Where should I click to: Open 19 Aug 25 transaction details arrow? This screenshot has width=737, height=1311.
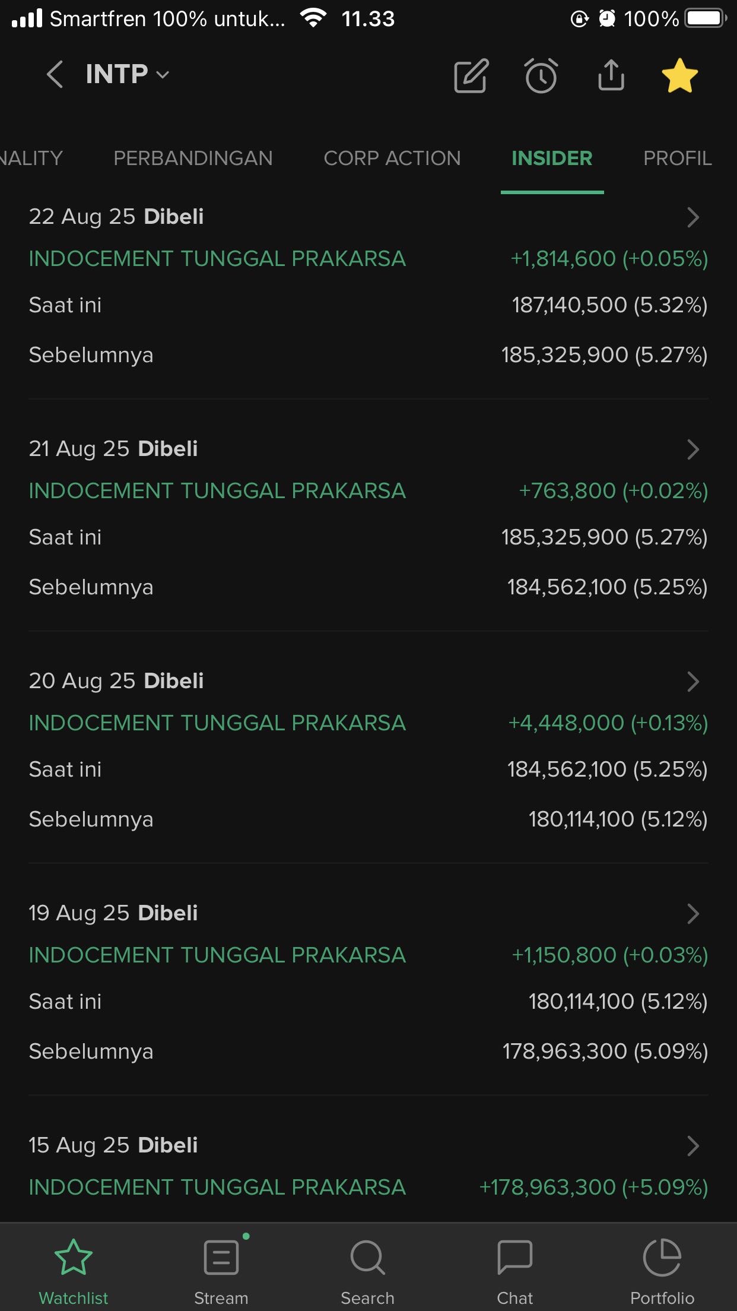tap(692, 914)
